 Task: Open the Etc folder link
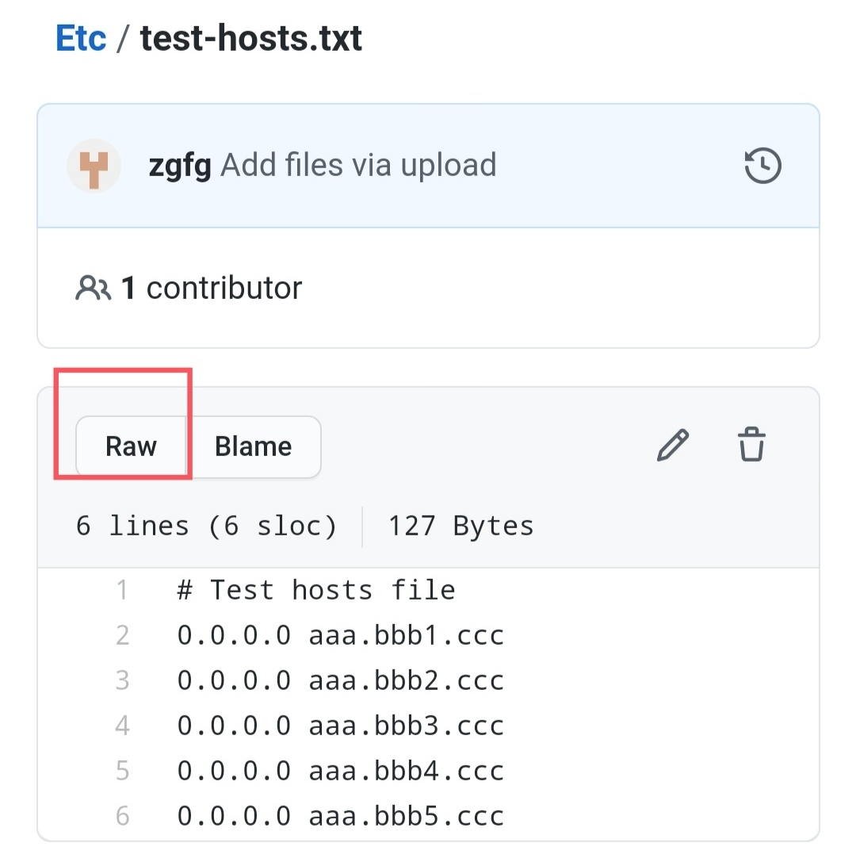[x=81, y=36]
